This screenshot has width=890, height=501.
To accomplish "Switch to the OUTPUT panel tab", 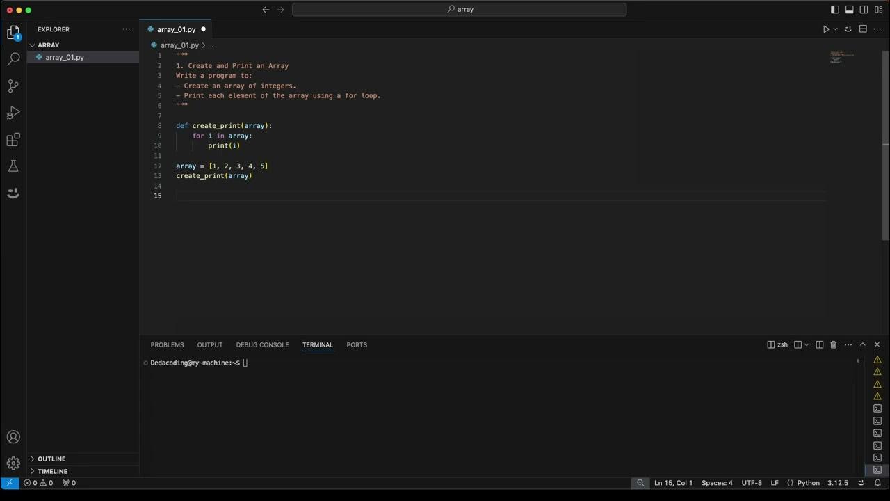I will point(210,345).
